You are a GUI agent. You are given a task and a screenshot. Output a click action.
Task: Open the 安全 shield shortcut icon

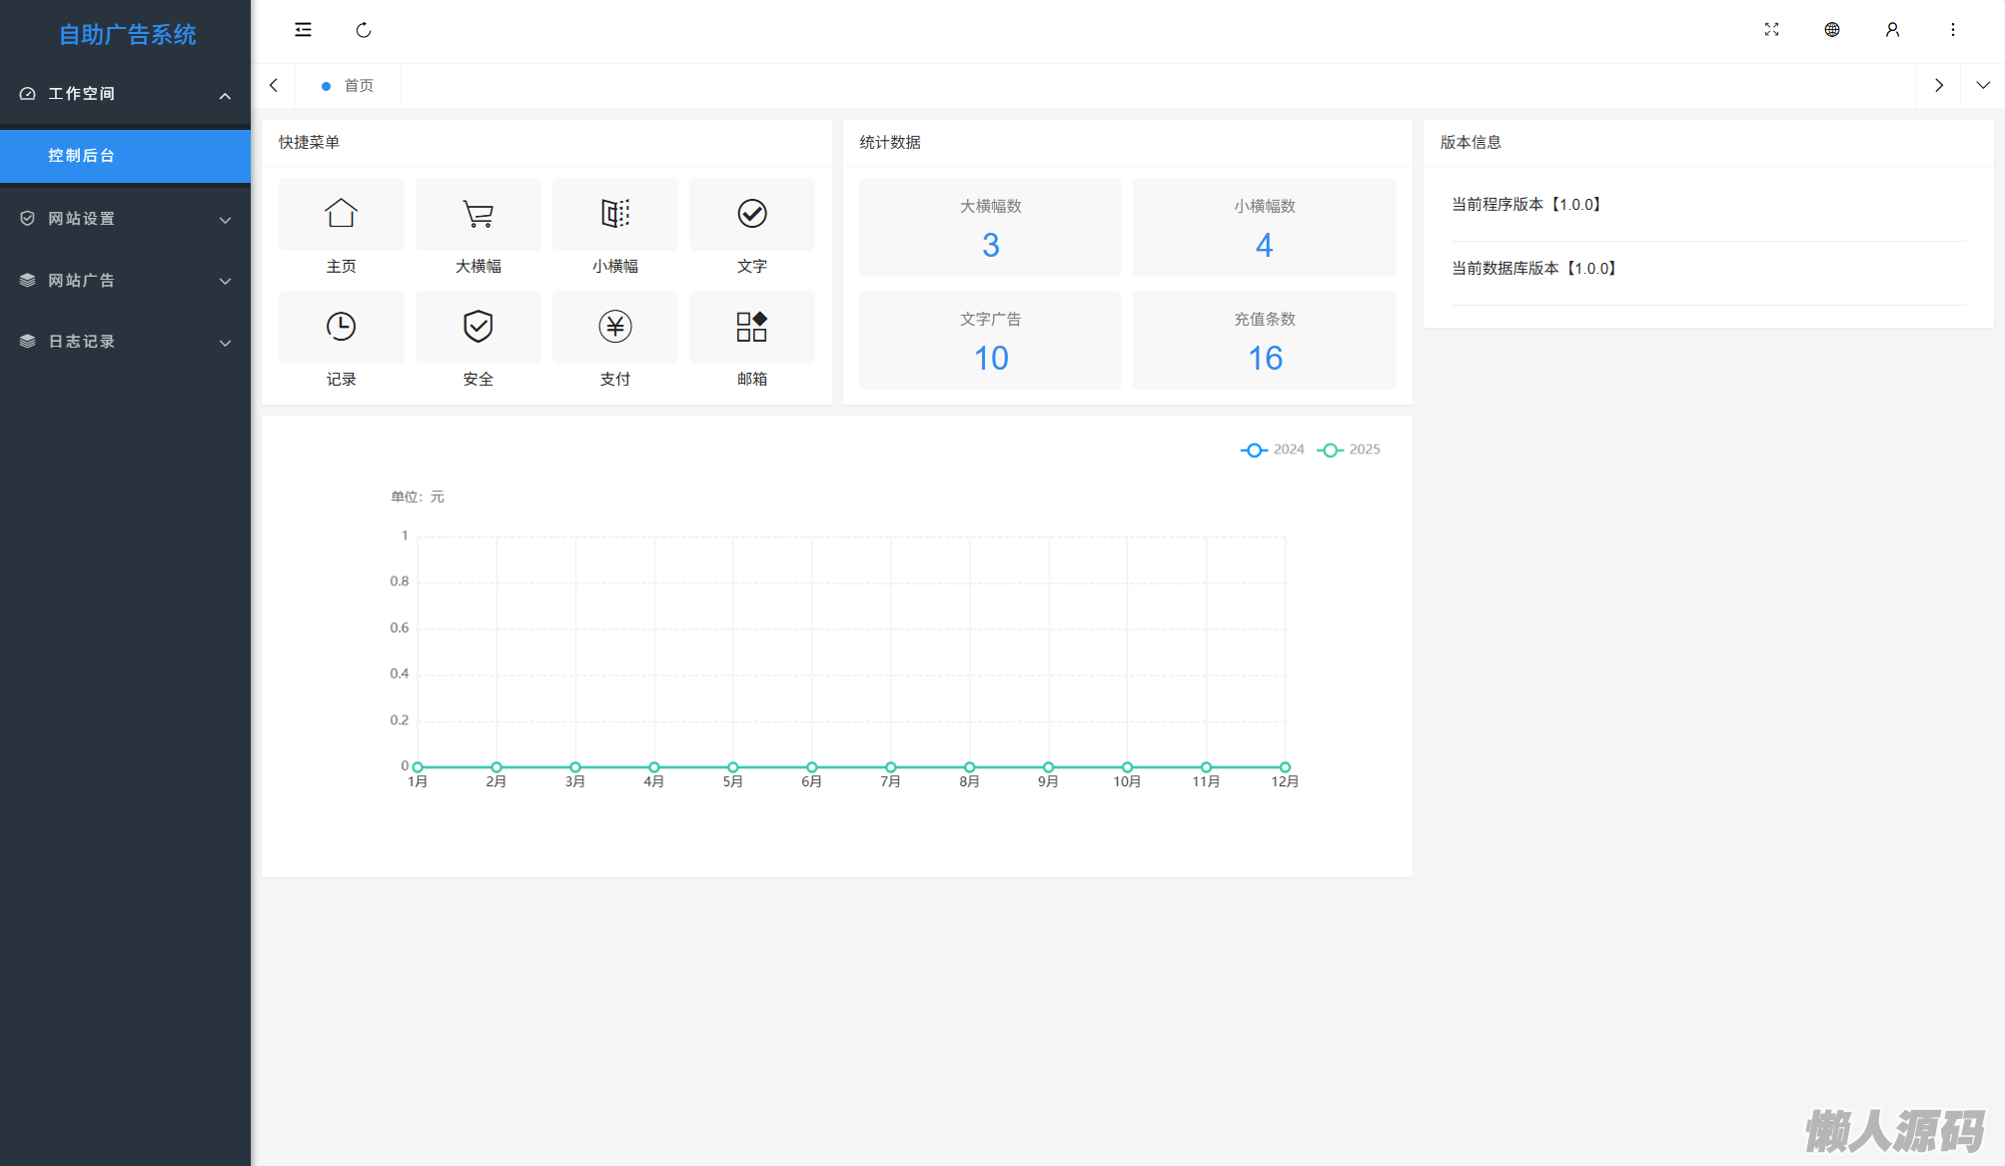click(478, 327)
